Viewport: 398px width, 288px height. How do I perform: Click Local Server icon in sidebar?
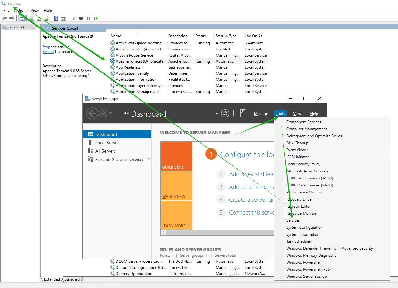coord(90,143)
